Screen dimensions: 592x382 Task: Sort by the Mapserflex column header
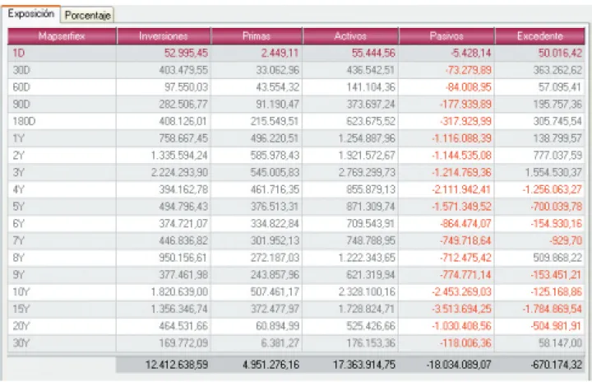[x=62, y=36]
